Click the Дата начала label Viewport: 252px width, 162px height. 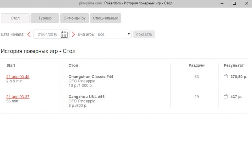click(x=13, y=34)
